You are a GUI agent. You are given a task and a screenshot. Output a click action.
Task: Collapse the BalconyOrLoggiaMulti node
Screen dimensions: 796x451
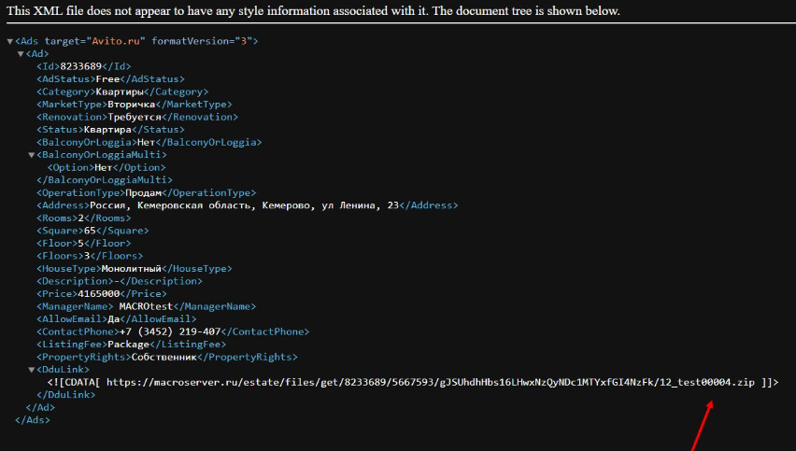pyautogui.click(x=31, y=155)
